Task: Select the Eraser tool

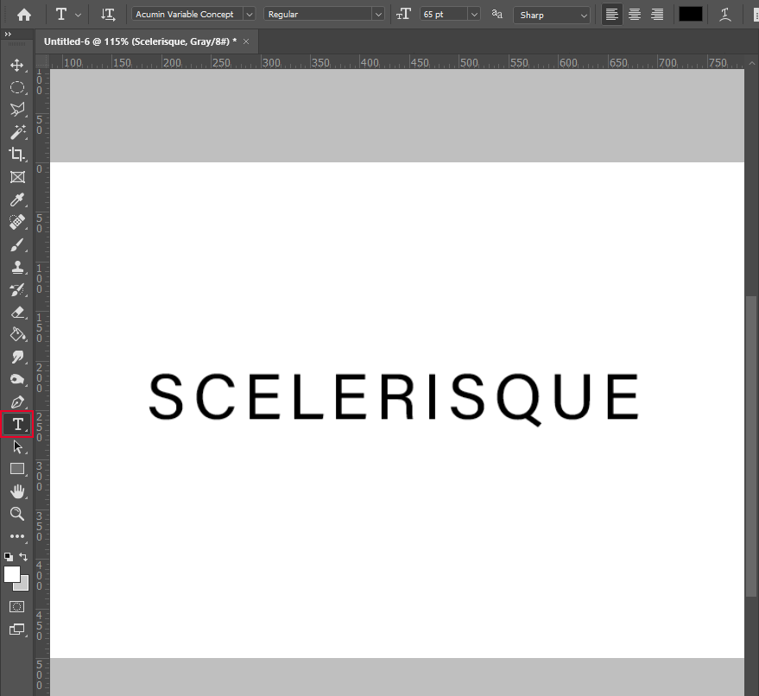Action: [17, 313]
